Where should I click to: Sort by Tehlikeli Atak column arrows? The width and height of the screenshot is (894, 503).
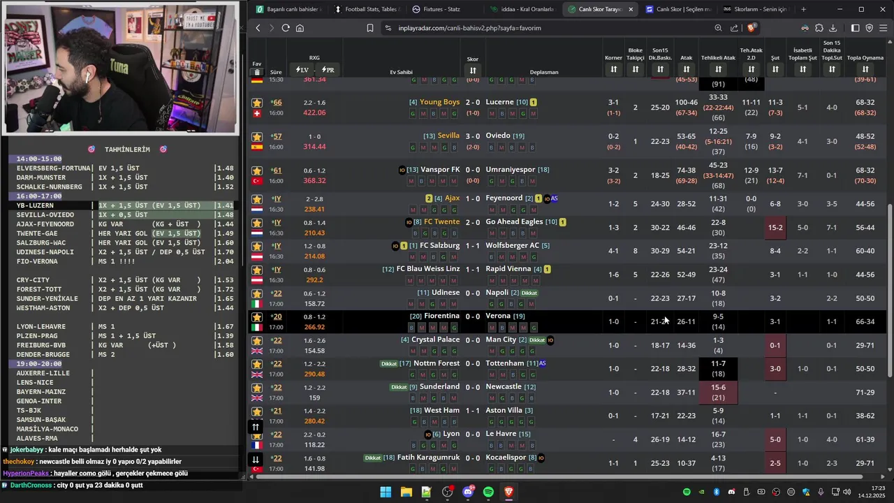coord(718,69)
